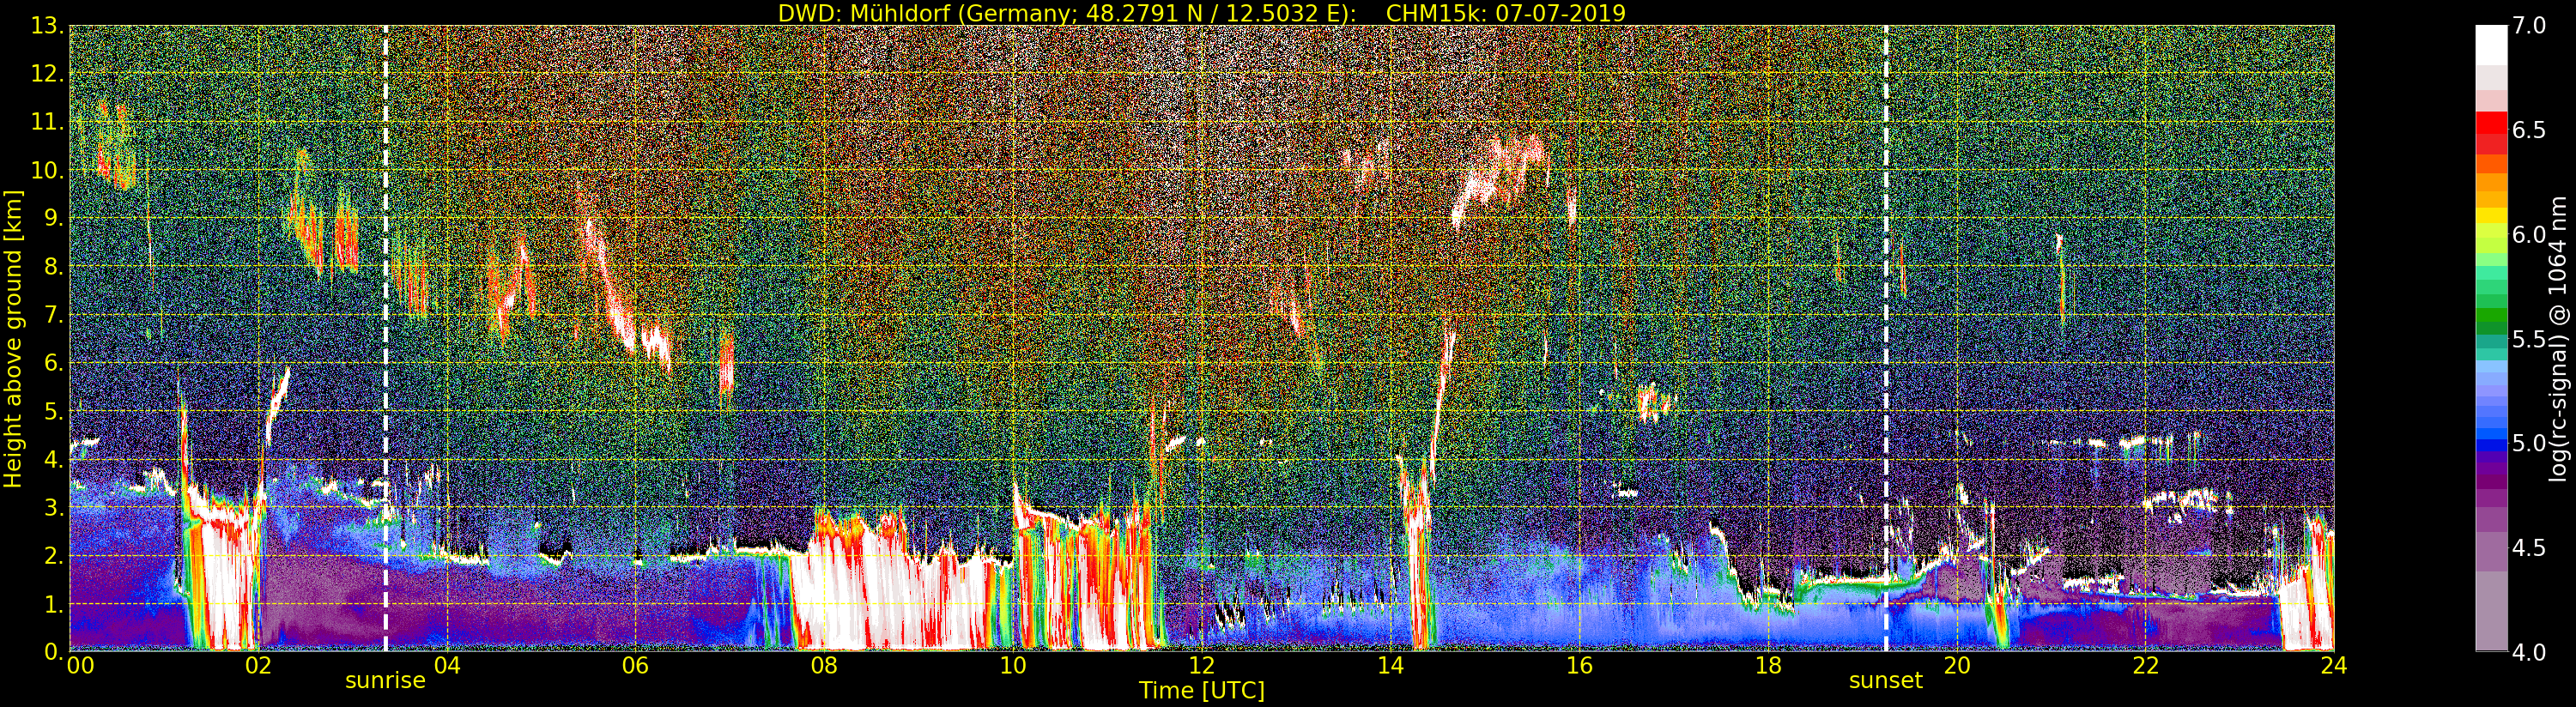Click the white dashed sunset marker line
This screenshot has height=707, width=2576.
[1886, 338]
